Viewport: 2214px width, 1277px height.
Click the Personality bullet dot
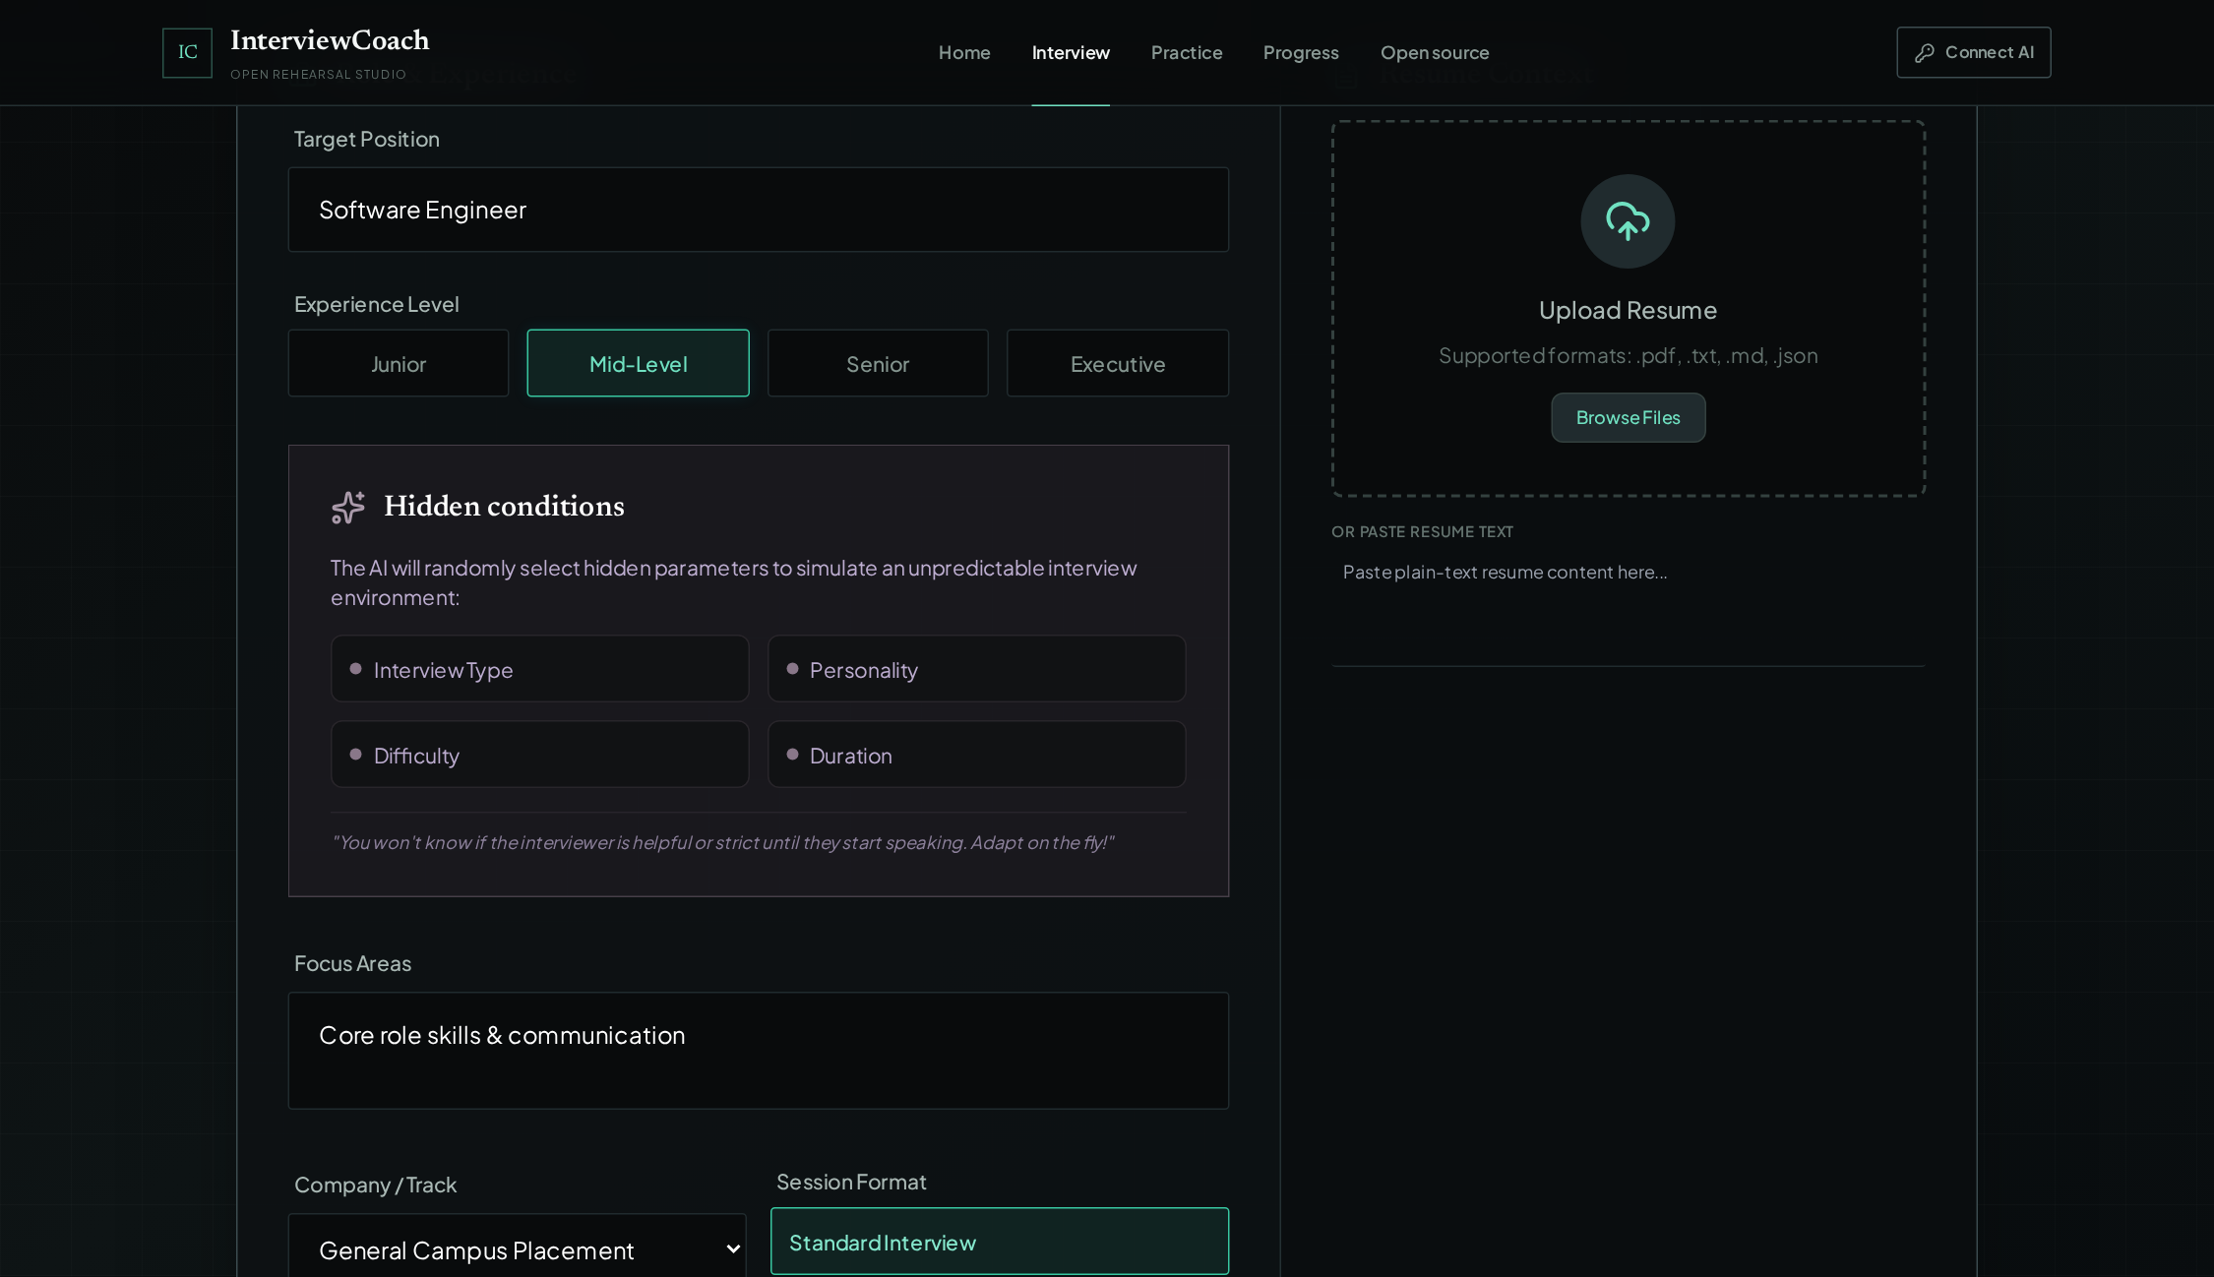(792, 669)
